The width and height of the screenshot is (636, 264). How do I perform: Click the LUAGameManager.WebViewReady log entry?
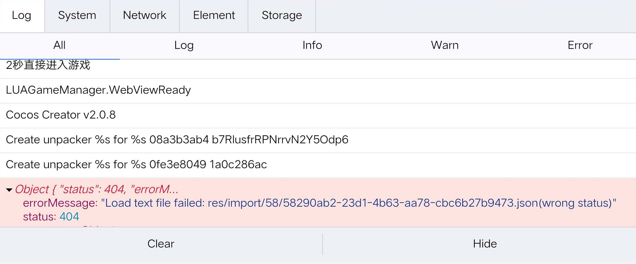99,90
